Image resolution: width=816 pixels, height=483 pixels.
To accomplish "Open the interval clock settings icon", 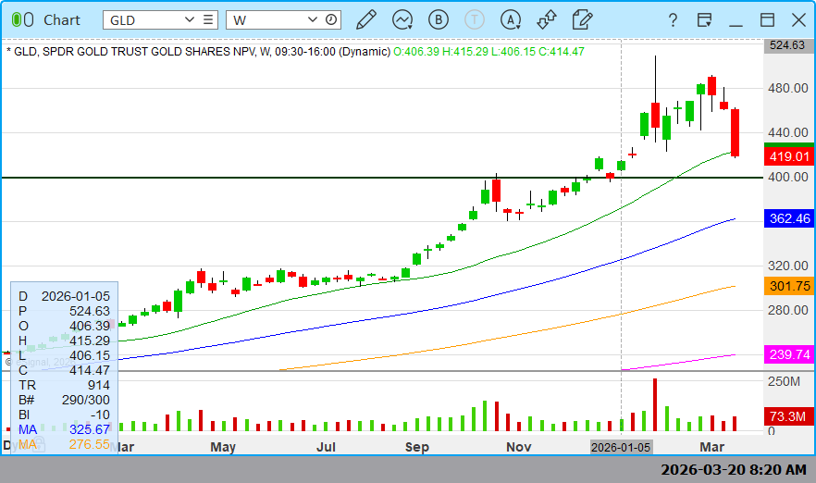I will click(331, 19).
